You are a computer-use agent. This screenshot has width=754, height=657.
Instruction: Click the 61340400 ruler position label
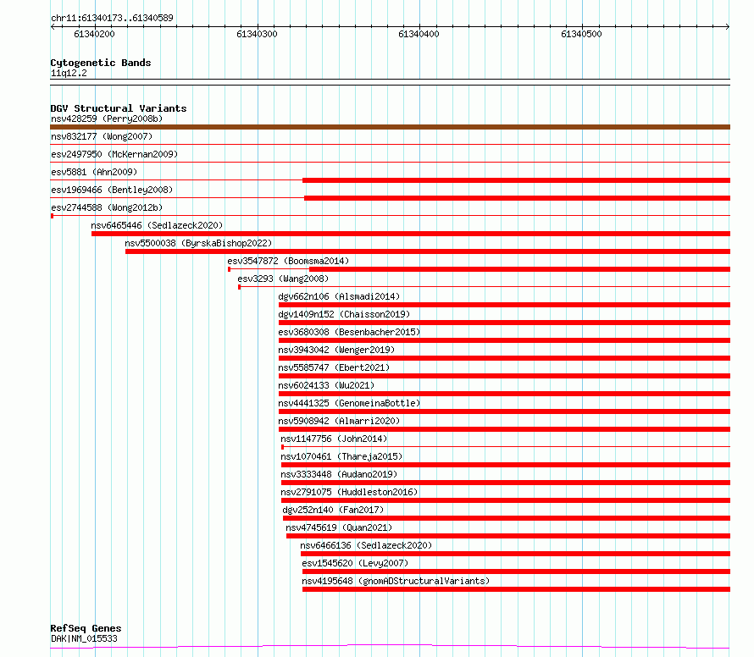point(419,34)
